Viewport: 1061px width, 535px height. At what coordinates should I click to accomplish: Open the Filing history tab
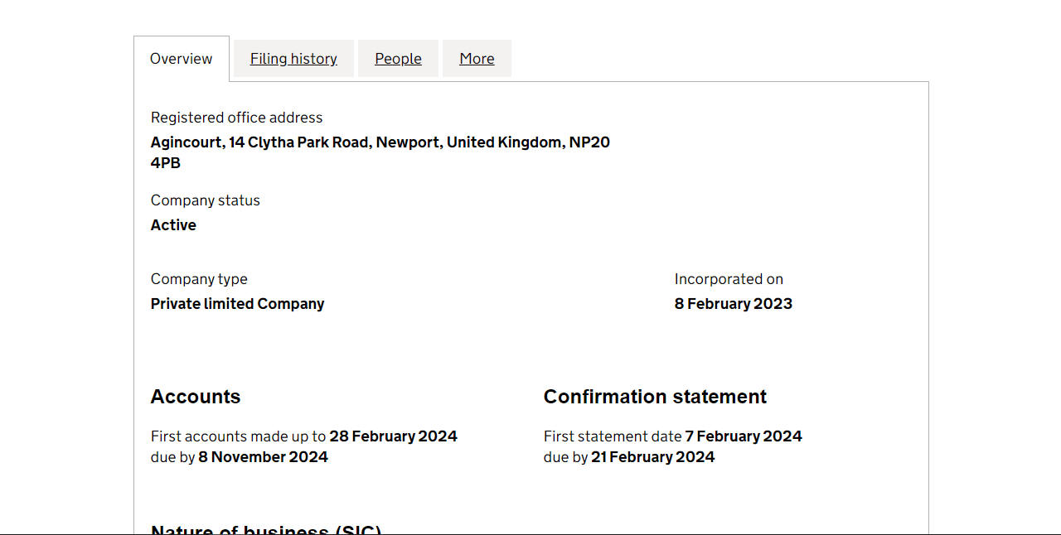coord(293,59)
